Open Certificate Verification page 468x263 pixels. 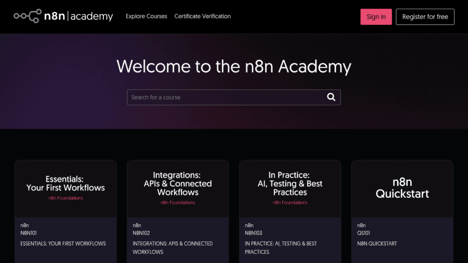click(202, 16)
